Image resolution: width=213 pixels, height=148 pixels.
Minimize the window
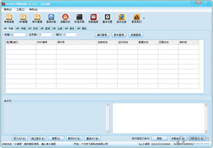193,3
